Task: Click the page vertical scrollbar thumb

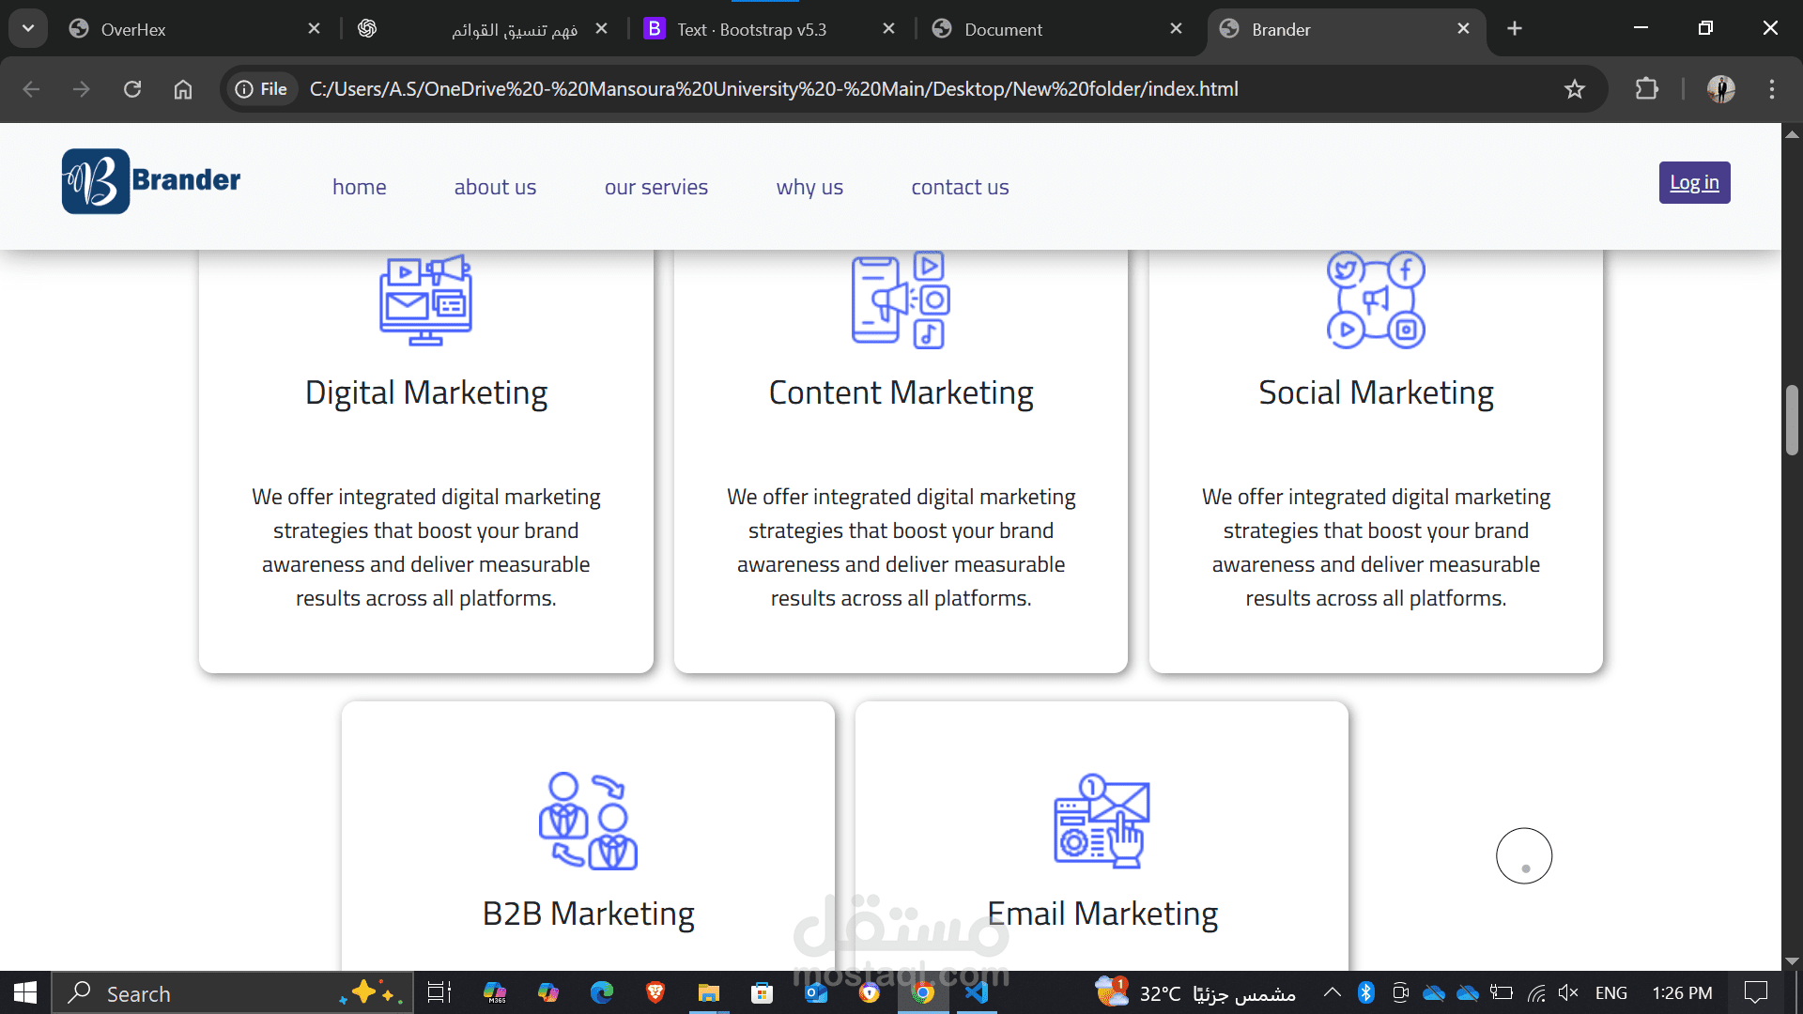Action: pyautogui.click(x=1792, y=420)
